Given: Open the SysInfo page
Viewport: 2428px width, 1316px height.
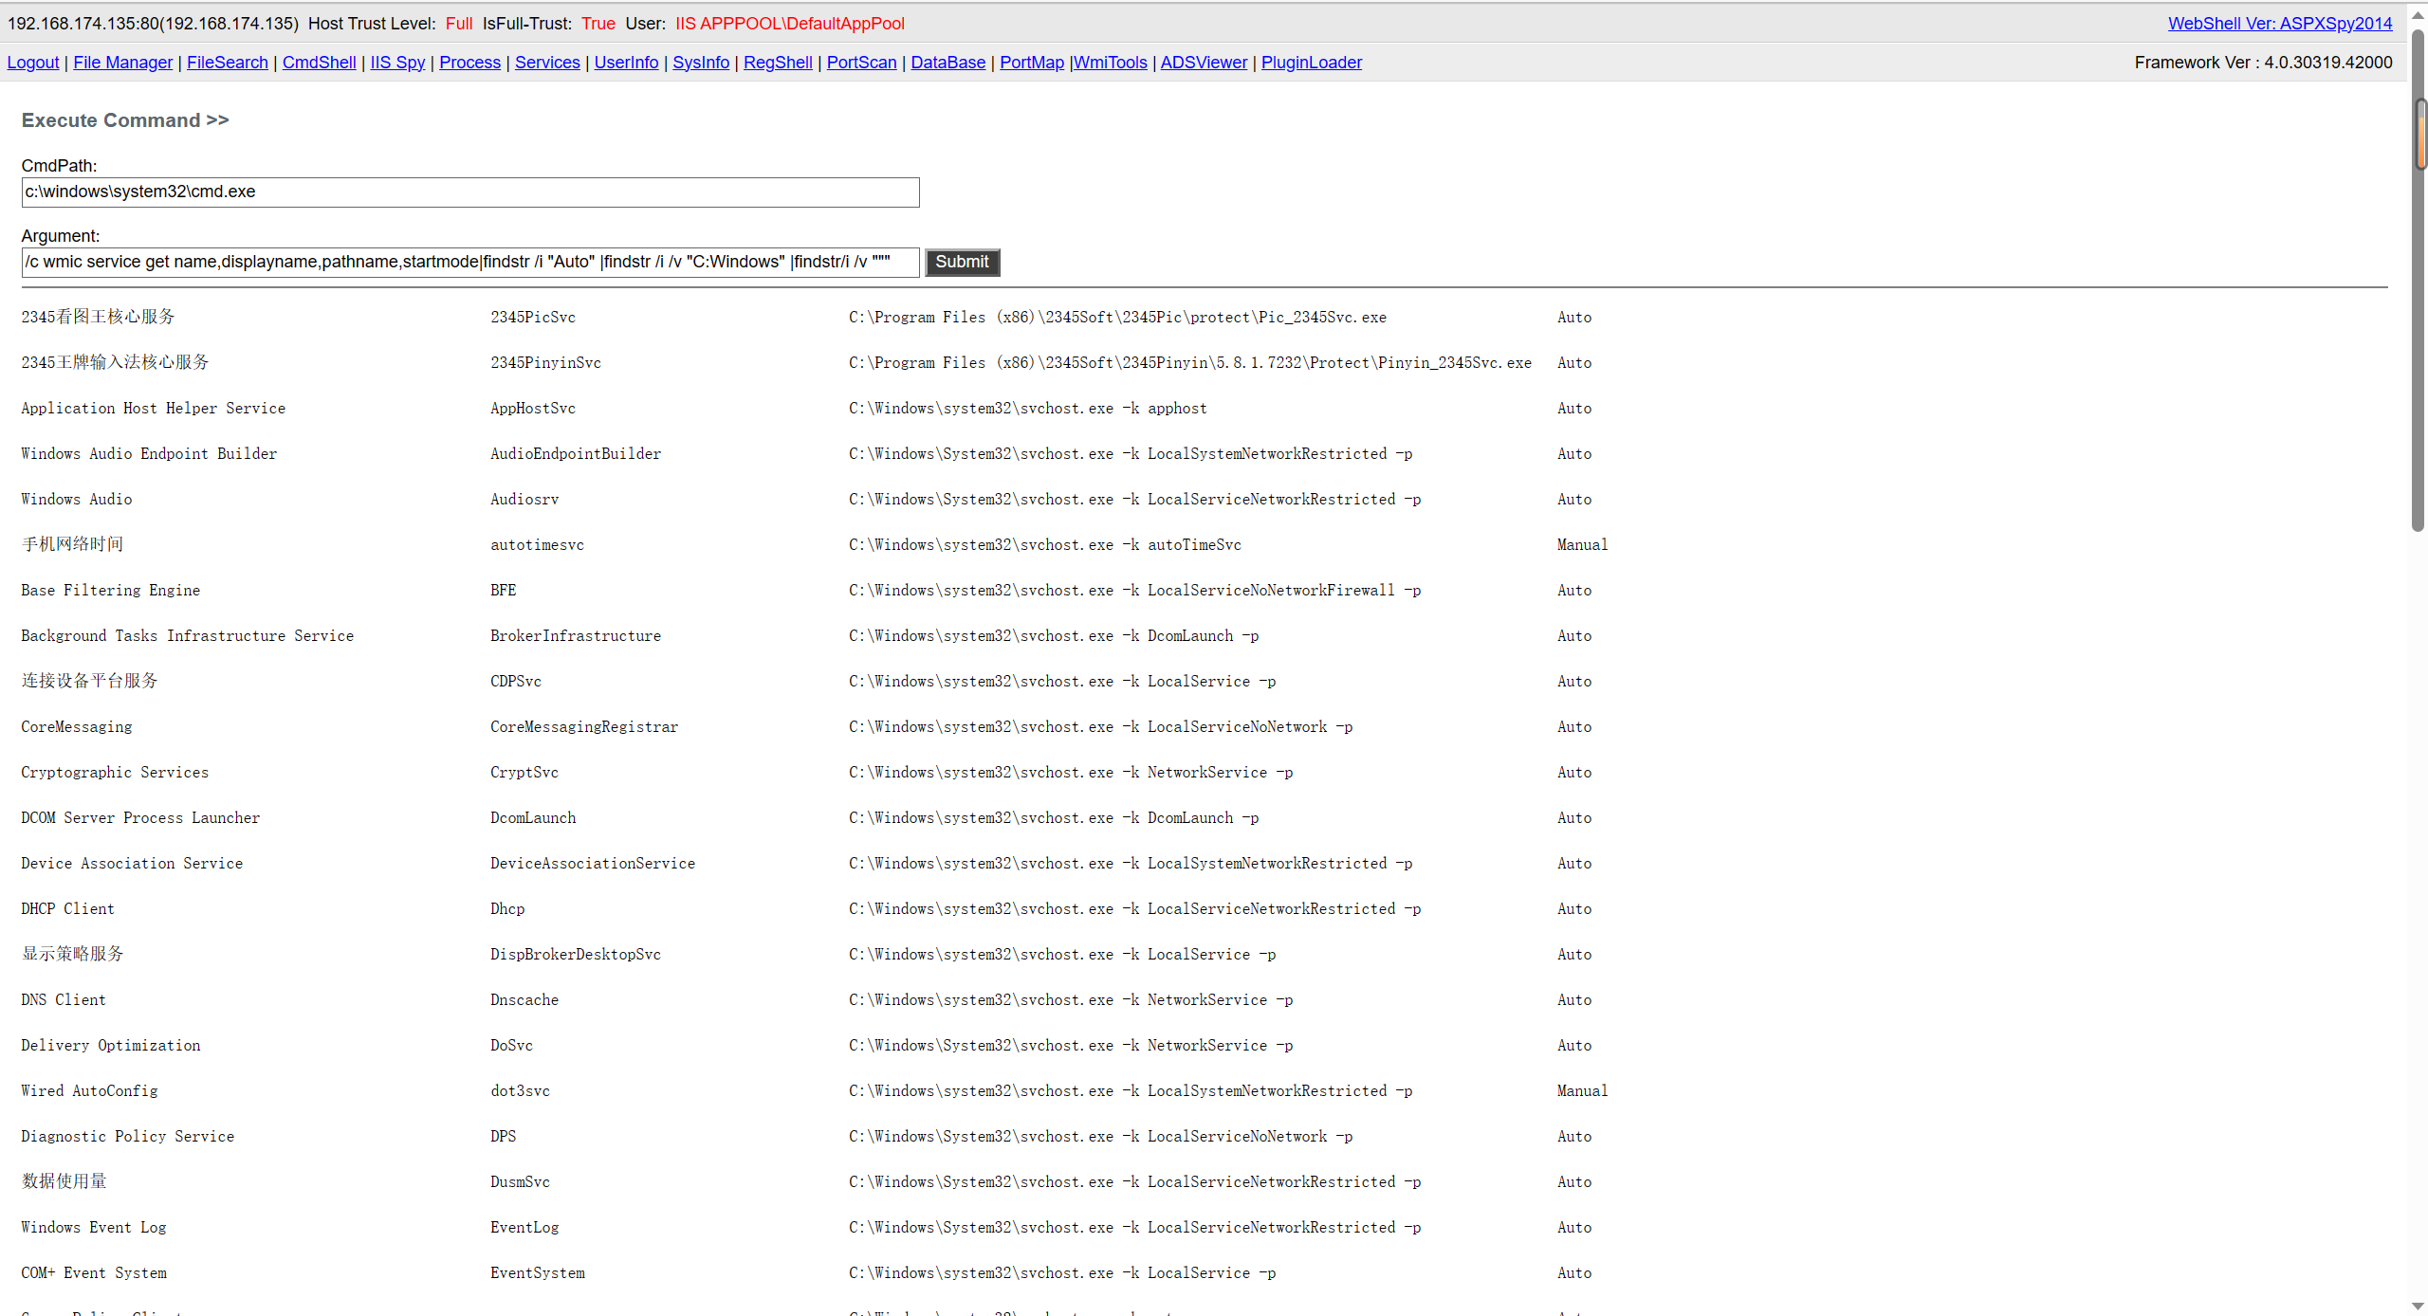Looking at the screenshot, I should 701,63.
